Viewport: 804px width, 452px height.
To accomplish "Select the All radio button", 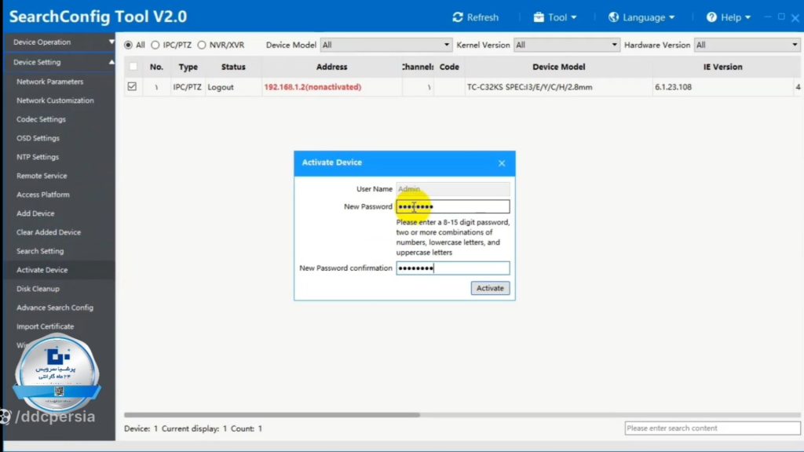I will pos(128,45).
